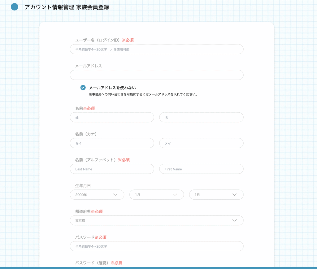Viewport: 317px width, 269px height.
Task: Focus the Last Name alphabet field
Action: click(112, 169)
